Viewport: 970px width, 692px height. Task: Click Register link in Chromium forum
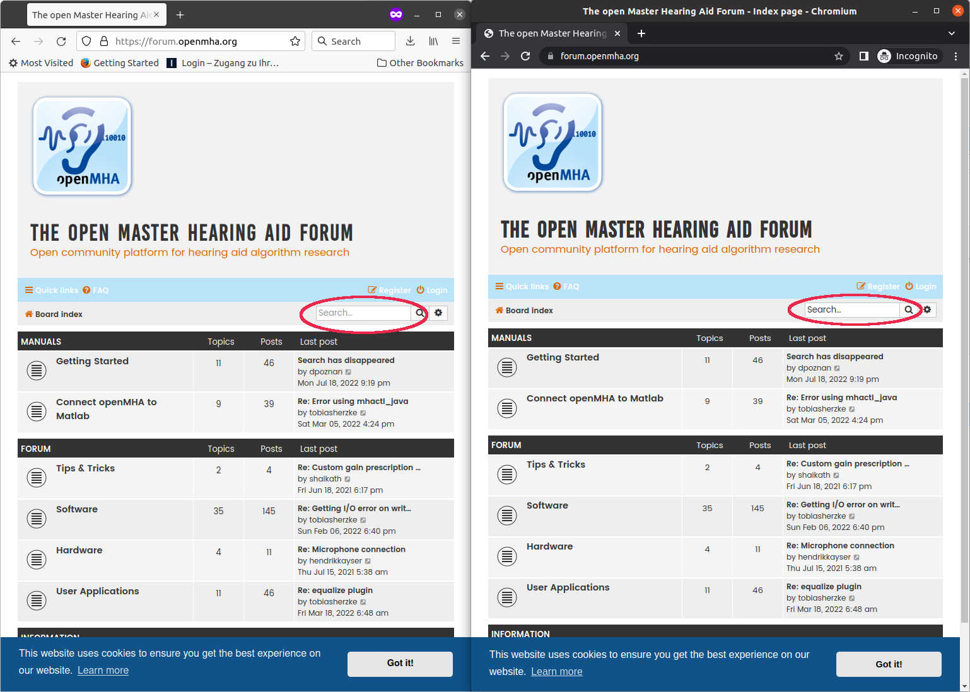click(x=878, y=287)
